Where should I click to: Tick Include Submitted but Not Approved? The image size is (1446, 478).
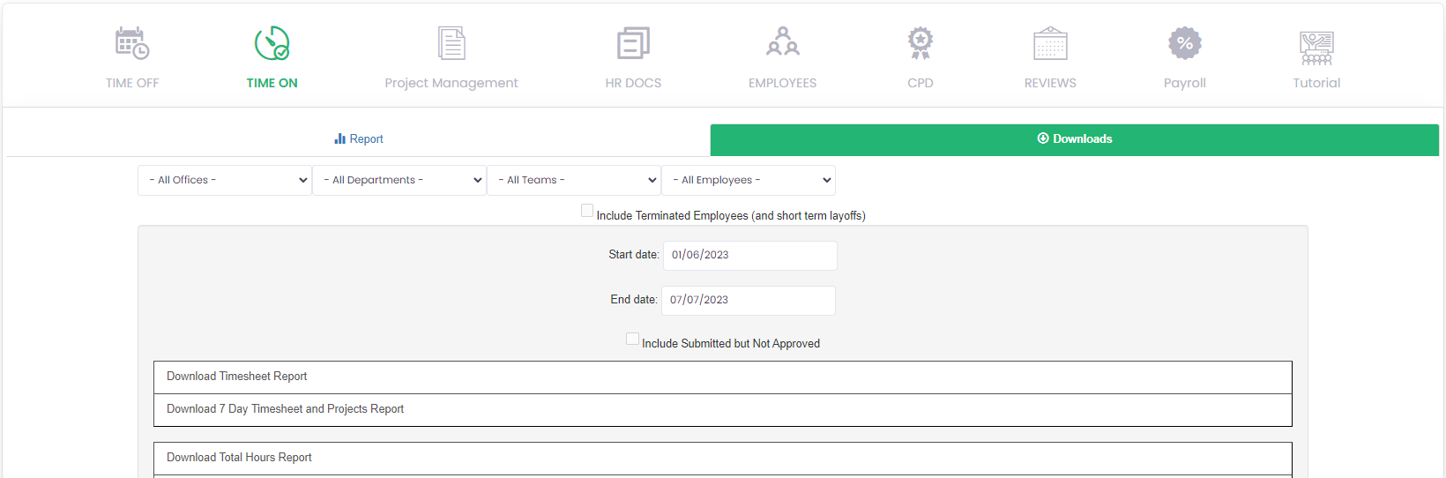(632, 339)
